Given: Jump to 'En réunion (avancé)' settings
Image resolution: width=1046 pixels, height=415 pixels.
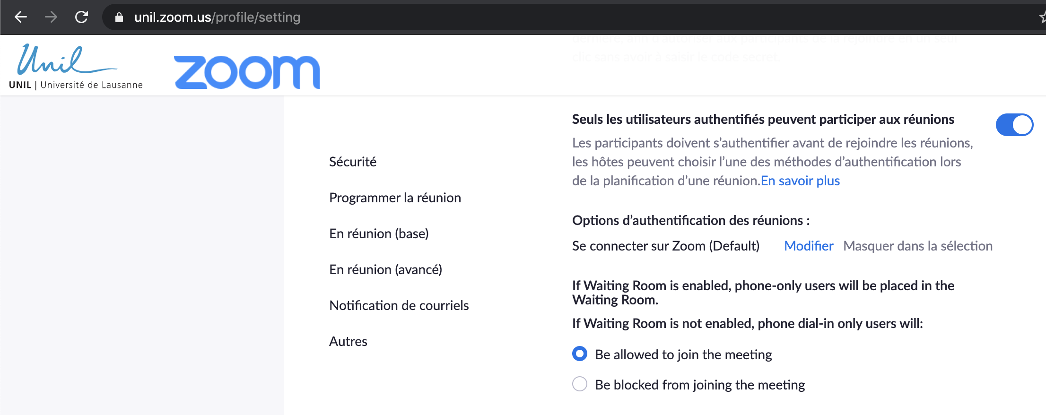Looking at the screenshot, I should (x=385, y=269).
